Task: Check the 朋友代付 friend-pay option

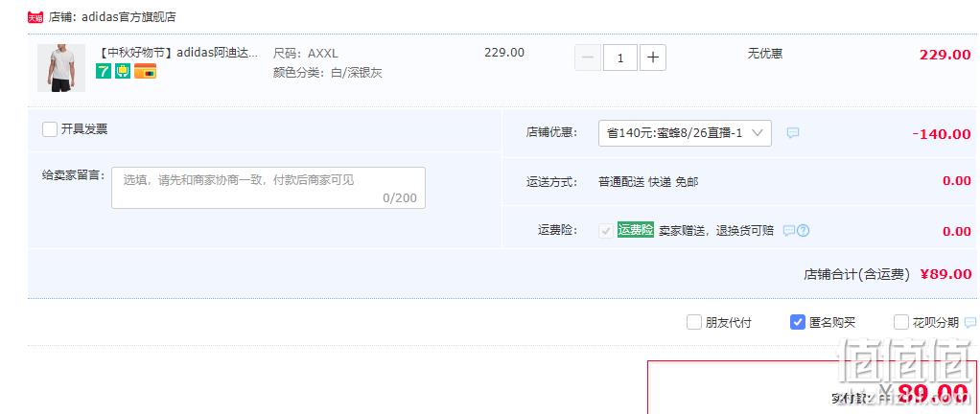Action: (693, 322)
